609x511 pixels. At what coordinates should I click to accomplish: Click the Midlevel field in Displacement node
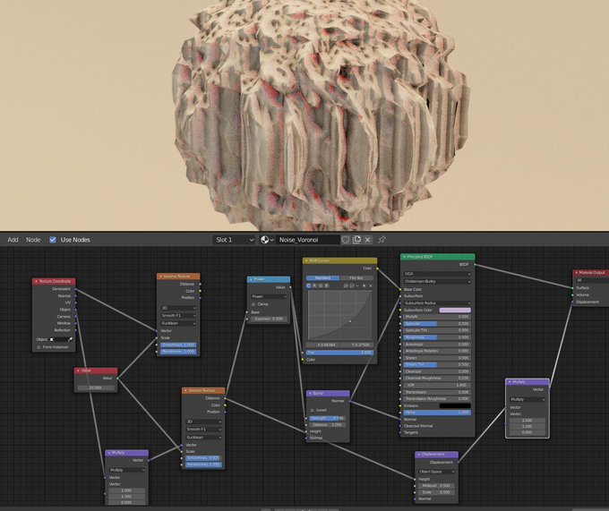(436, 486)
